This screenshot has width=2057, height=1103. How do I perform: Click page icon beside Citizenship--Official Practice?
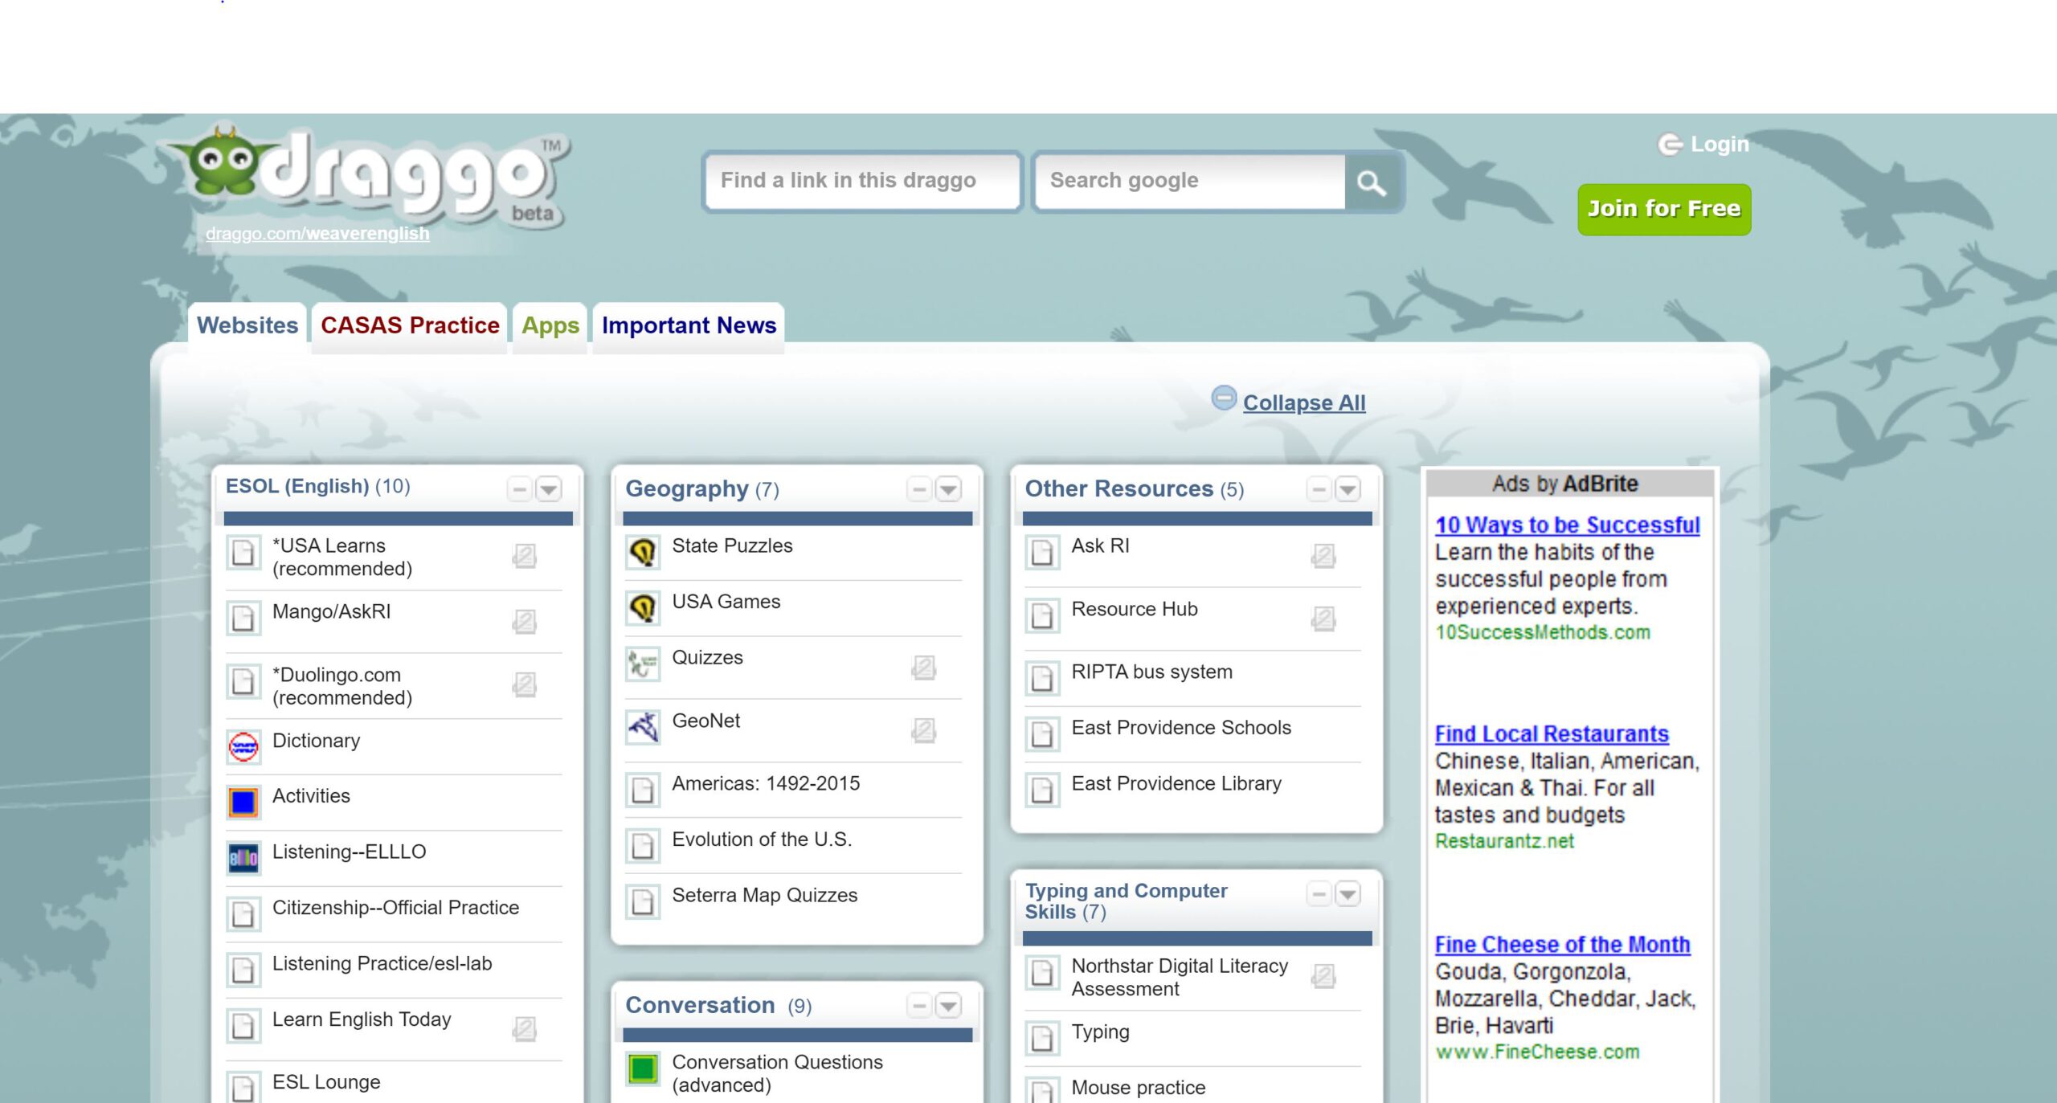coord(243,913)
